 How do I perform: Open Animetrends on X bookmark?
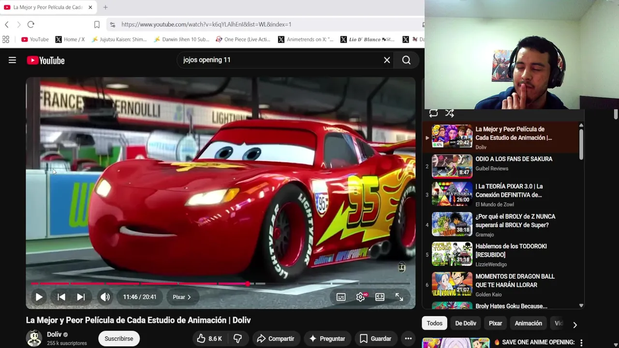pyautogui.click(x=306, y=40)
